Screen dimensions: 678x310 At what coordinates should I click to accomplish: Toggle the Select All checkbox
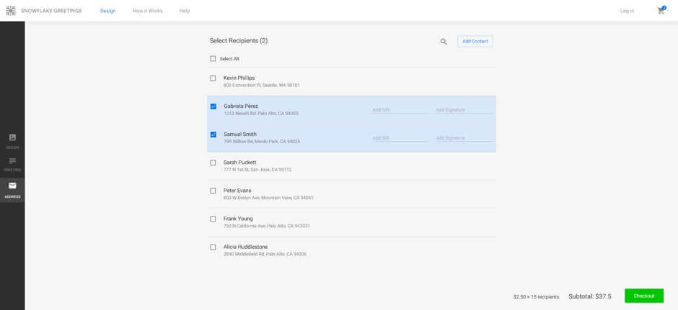[x=213, y=59]
